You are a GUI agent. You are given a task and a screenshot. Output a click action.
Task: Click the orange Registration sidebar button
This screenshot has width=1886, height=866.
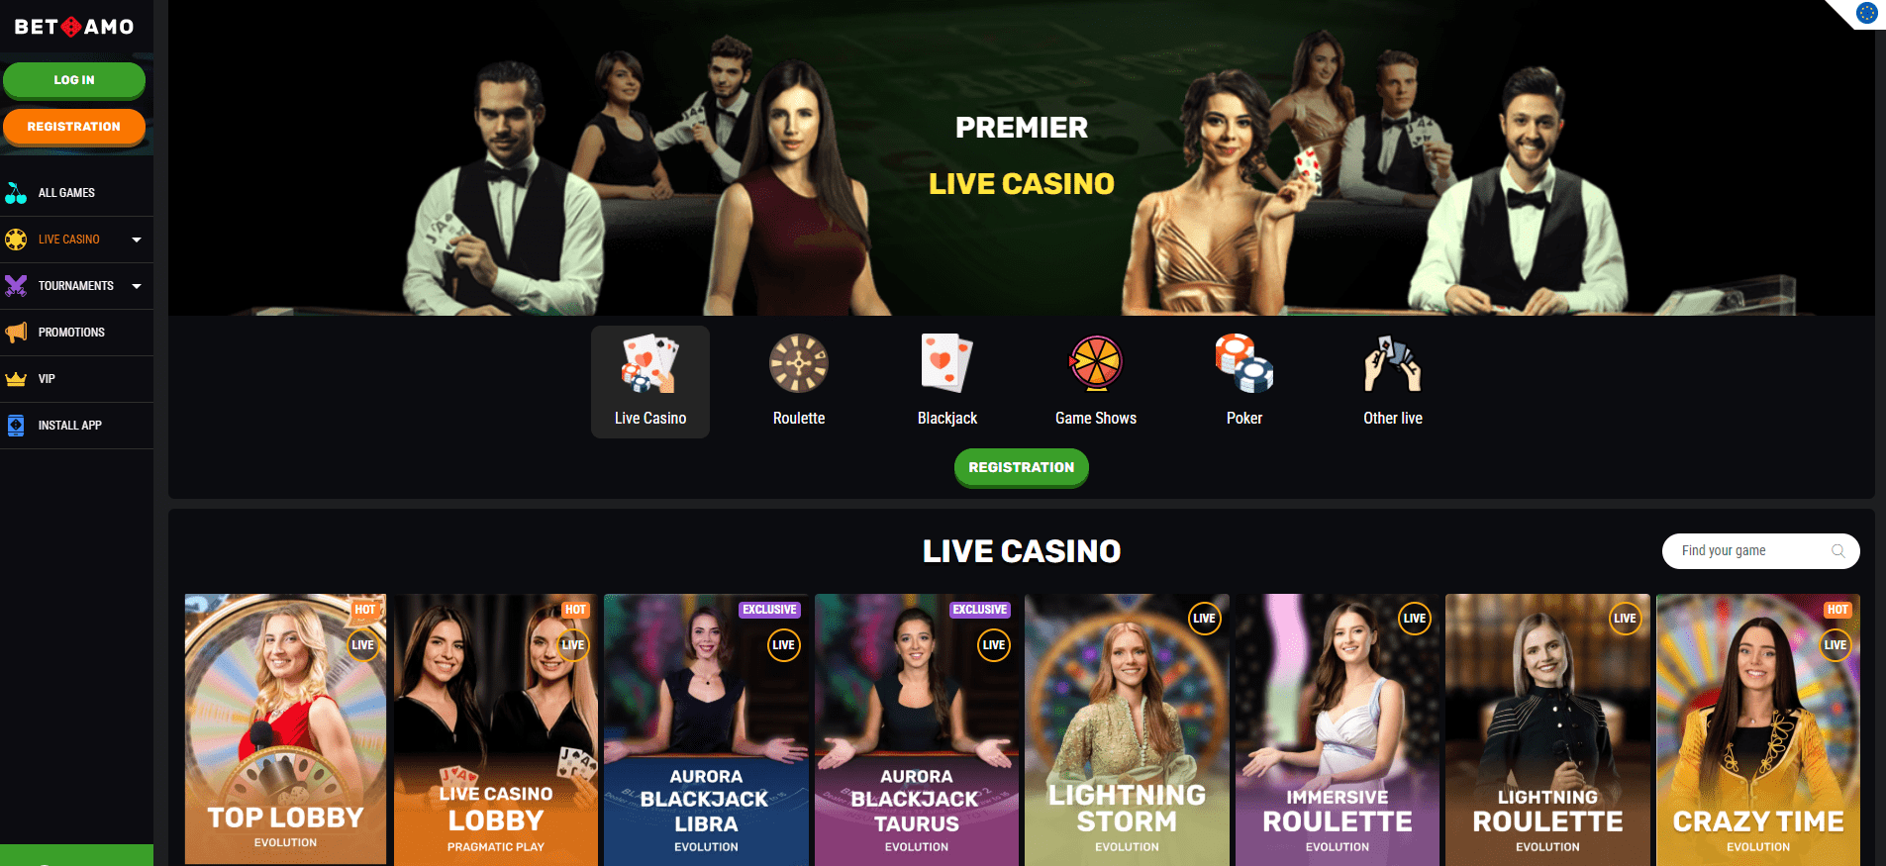tap(74, 127)
